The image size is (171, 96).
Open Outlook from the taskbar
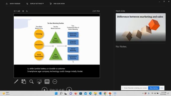[100, 93]
